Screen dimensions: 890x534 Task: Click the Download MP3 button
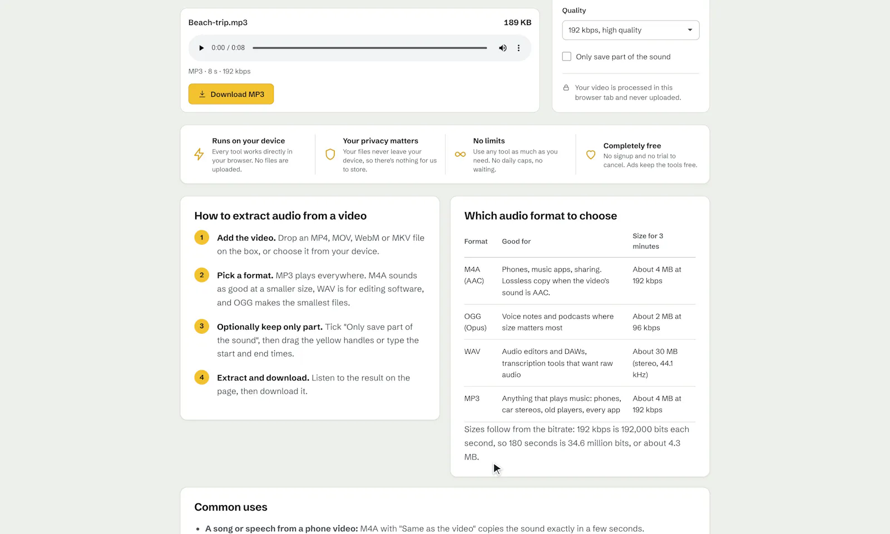coord(231,94)
